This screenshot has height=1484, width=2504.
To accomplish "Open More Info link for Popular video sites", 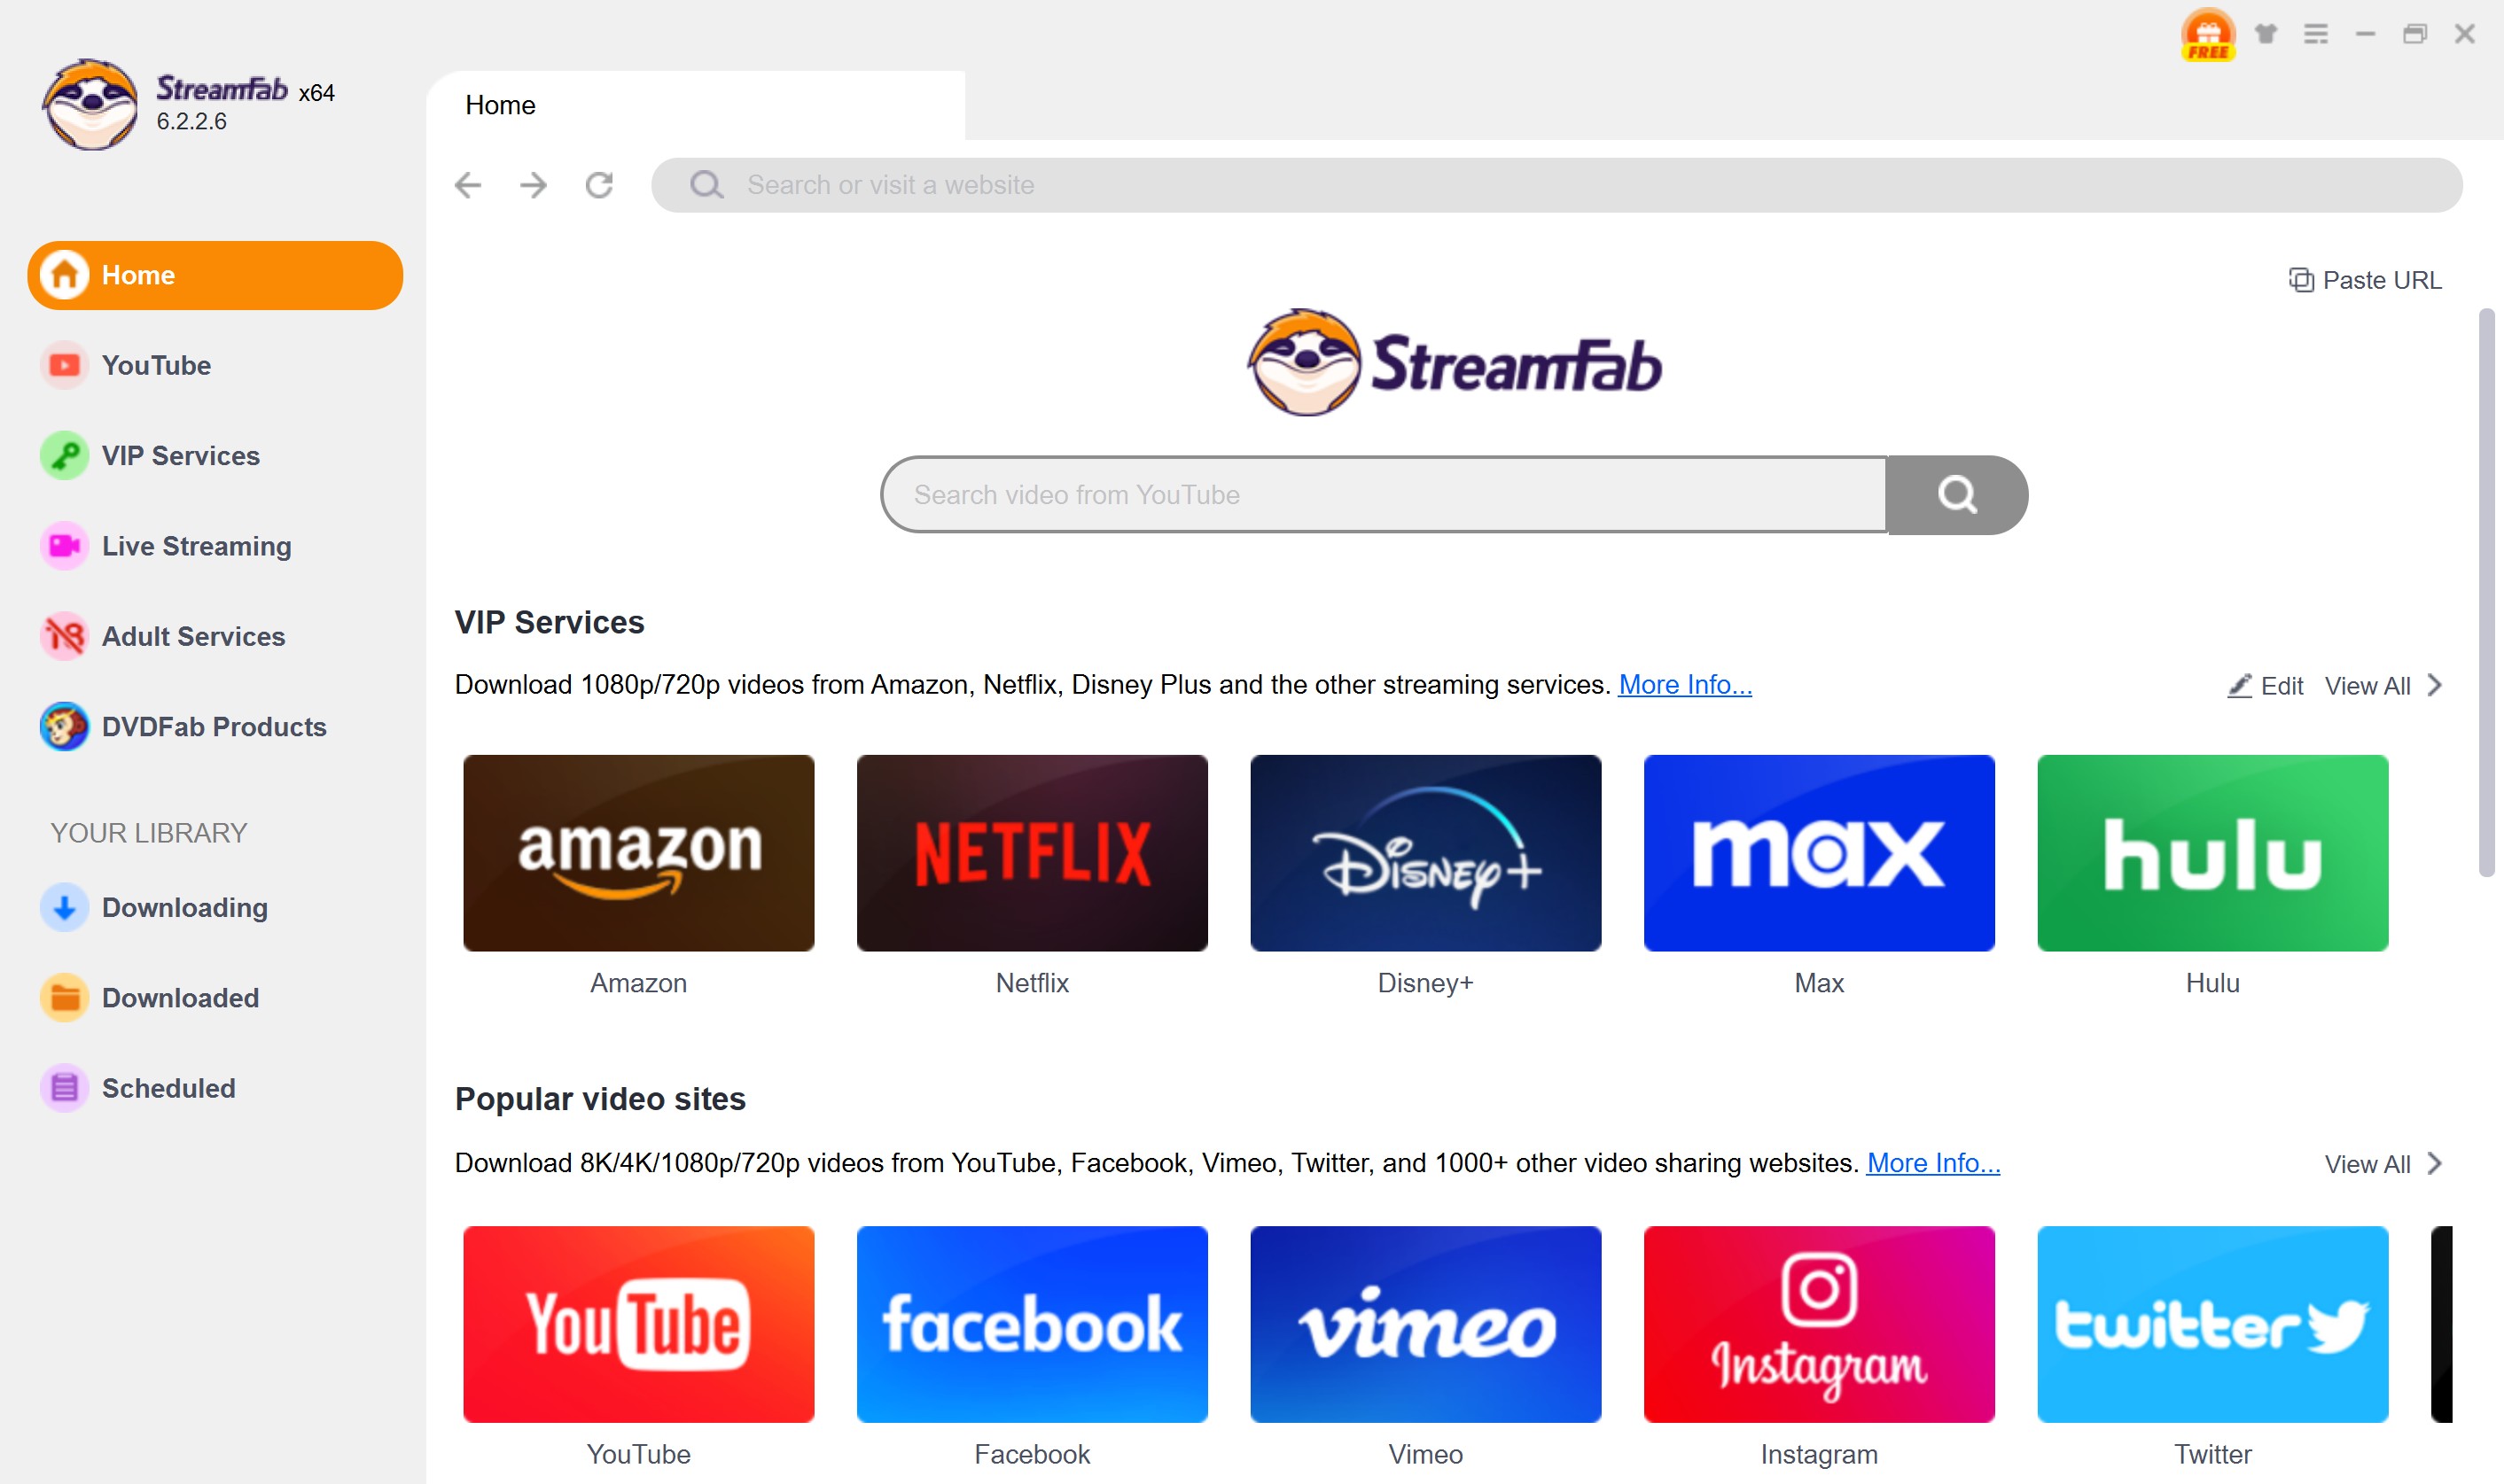I will pos(1933,1163).
